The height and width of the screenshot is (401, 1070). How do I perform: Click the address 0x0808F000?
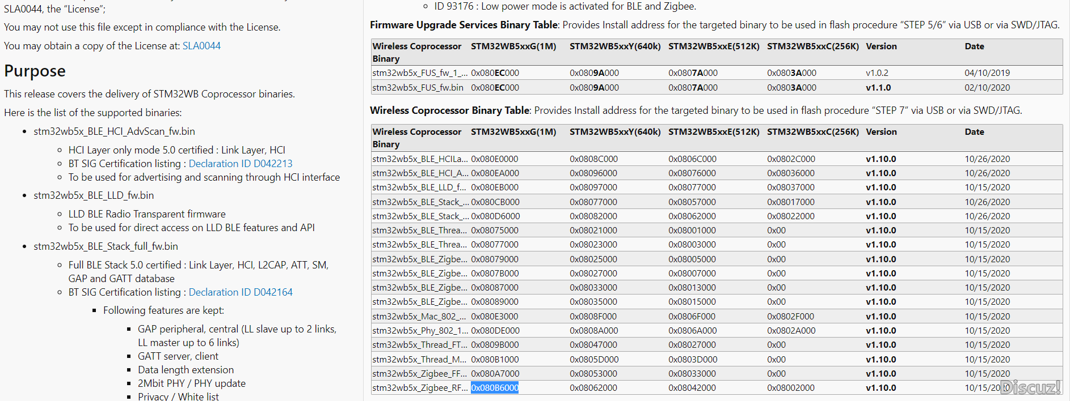593,317
